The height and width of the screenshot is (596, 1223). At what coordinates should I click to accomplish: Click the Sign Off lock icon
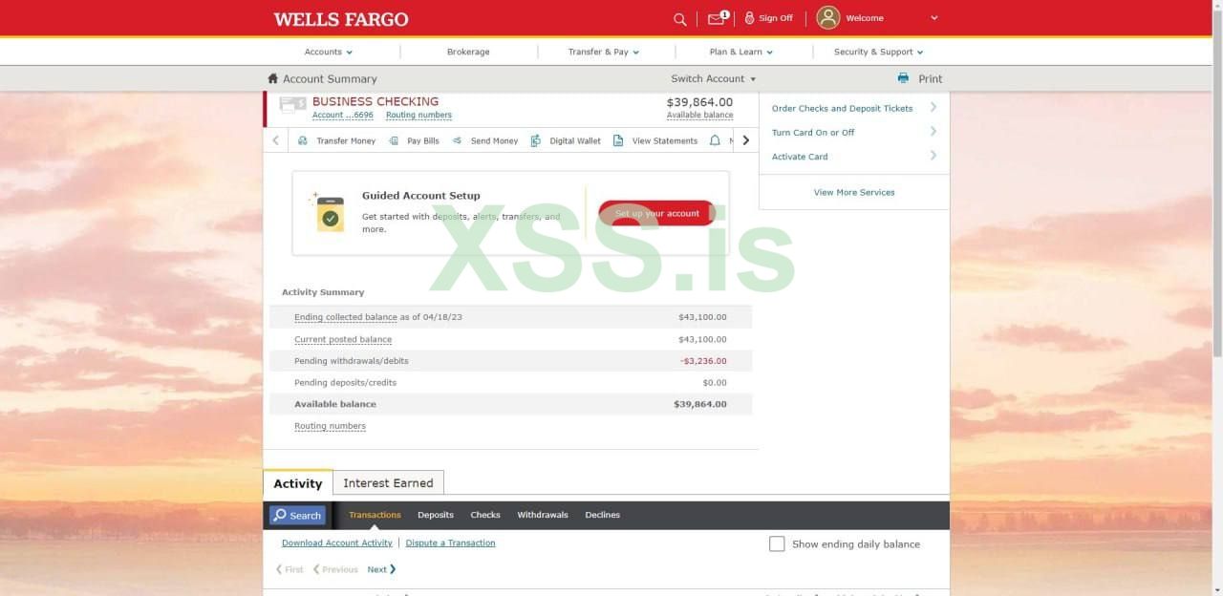coord(749,18)
